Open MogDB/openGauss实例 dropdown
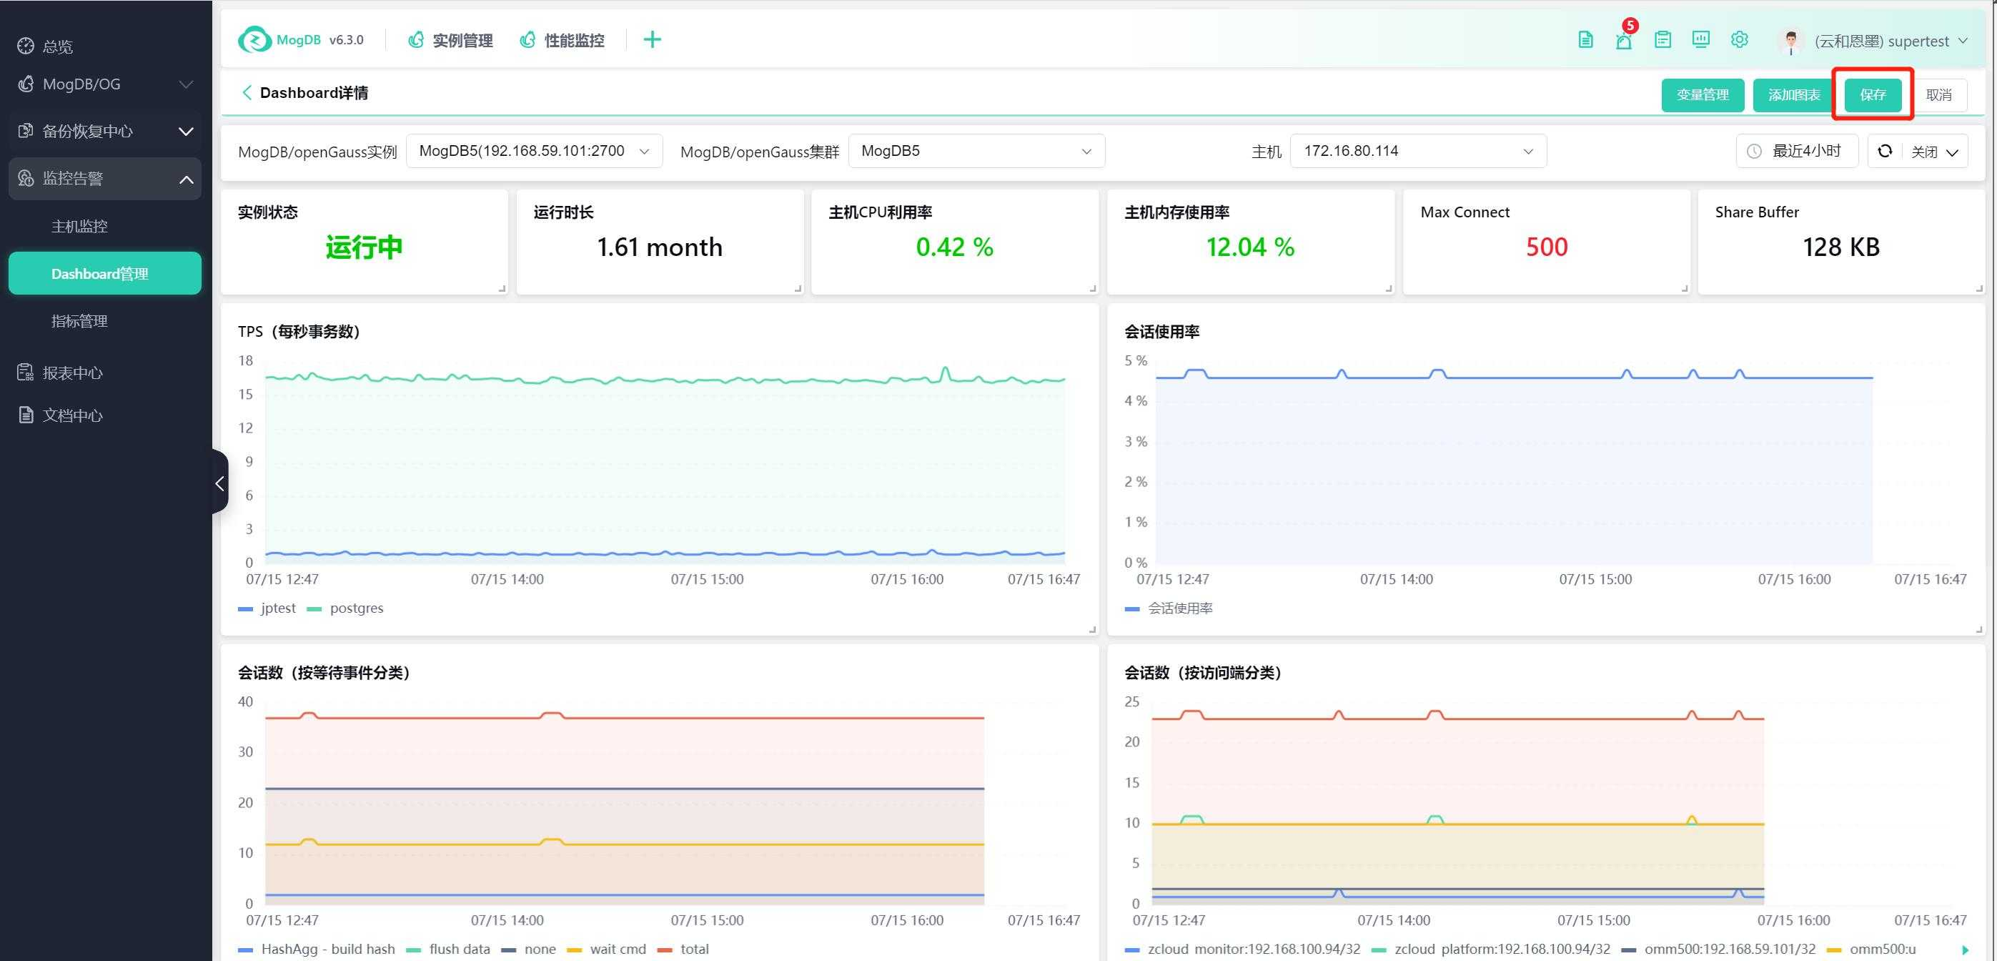The image size is (1997, 961). [x=534, y=152]
